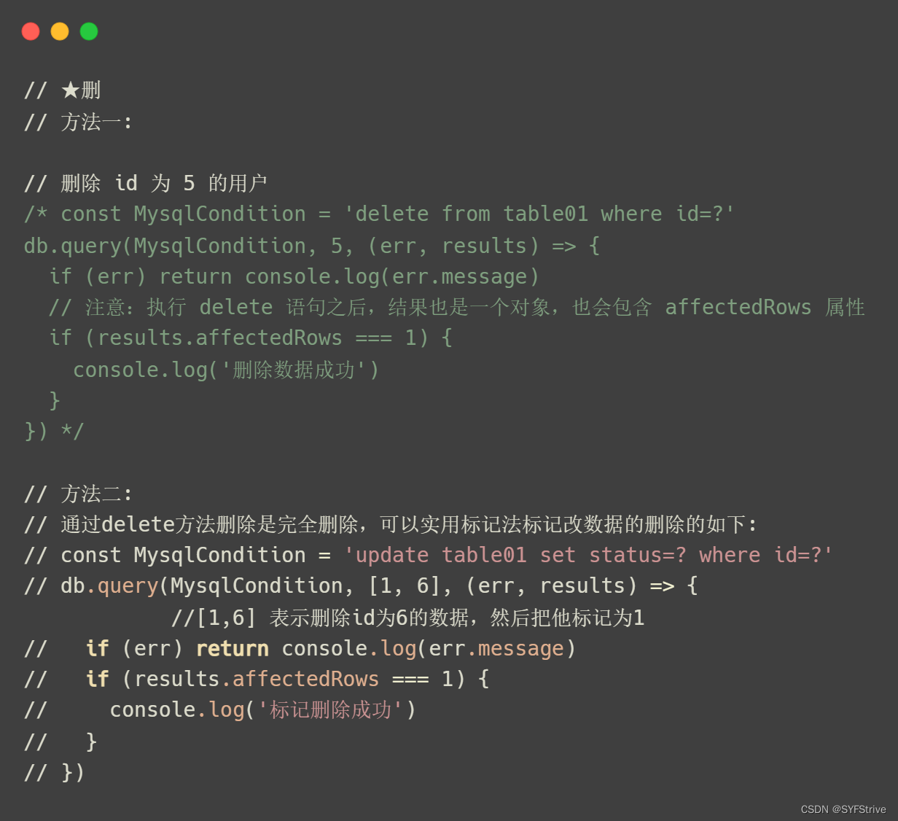Click the CSDN @SYFStrive watermark
This screenshot has height=821, width=898.
[x=843, y=809]
